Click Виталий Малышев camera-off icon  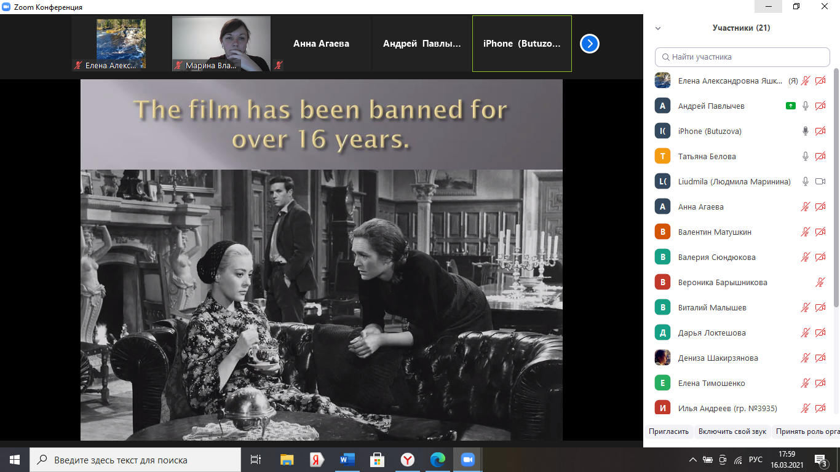pyautogui.click(x=820, y=307)
